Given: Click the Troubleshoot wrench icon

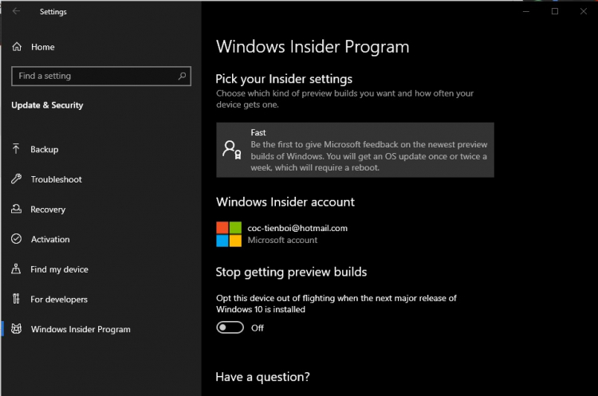Looking at the screenshot, I should click(x=17, y=178).
